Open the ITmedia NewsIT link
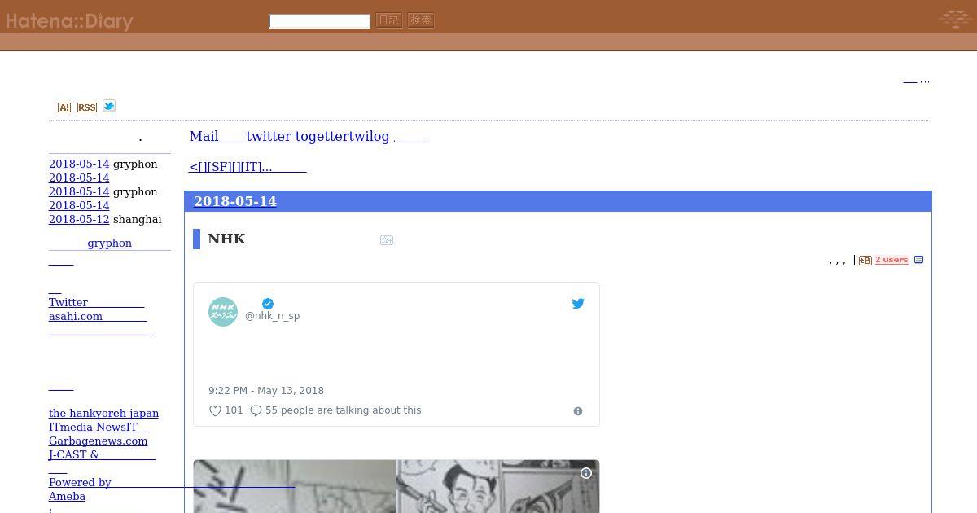977x513 pixels. coord(99,427)
